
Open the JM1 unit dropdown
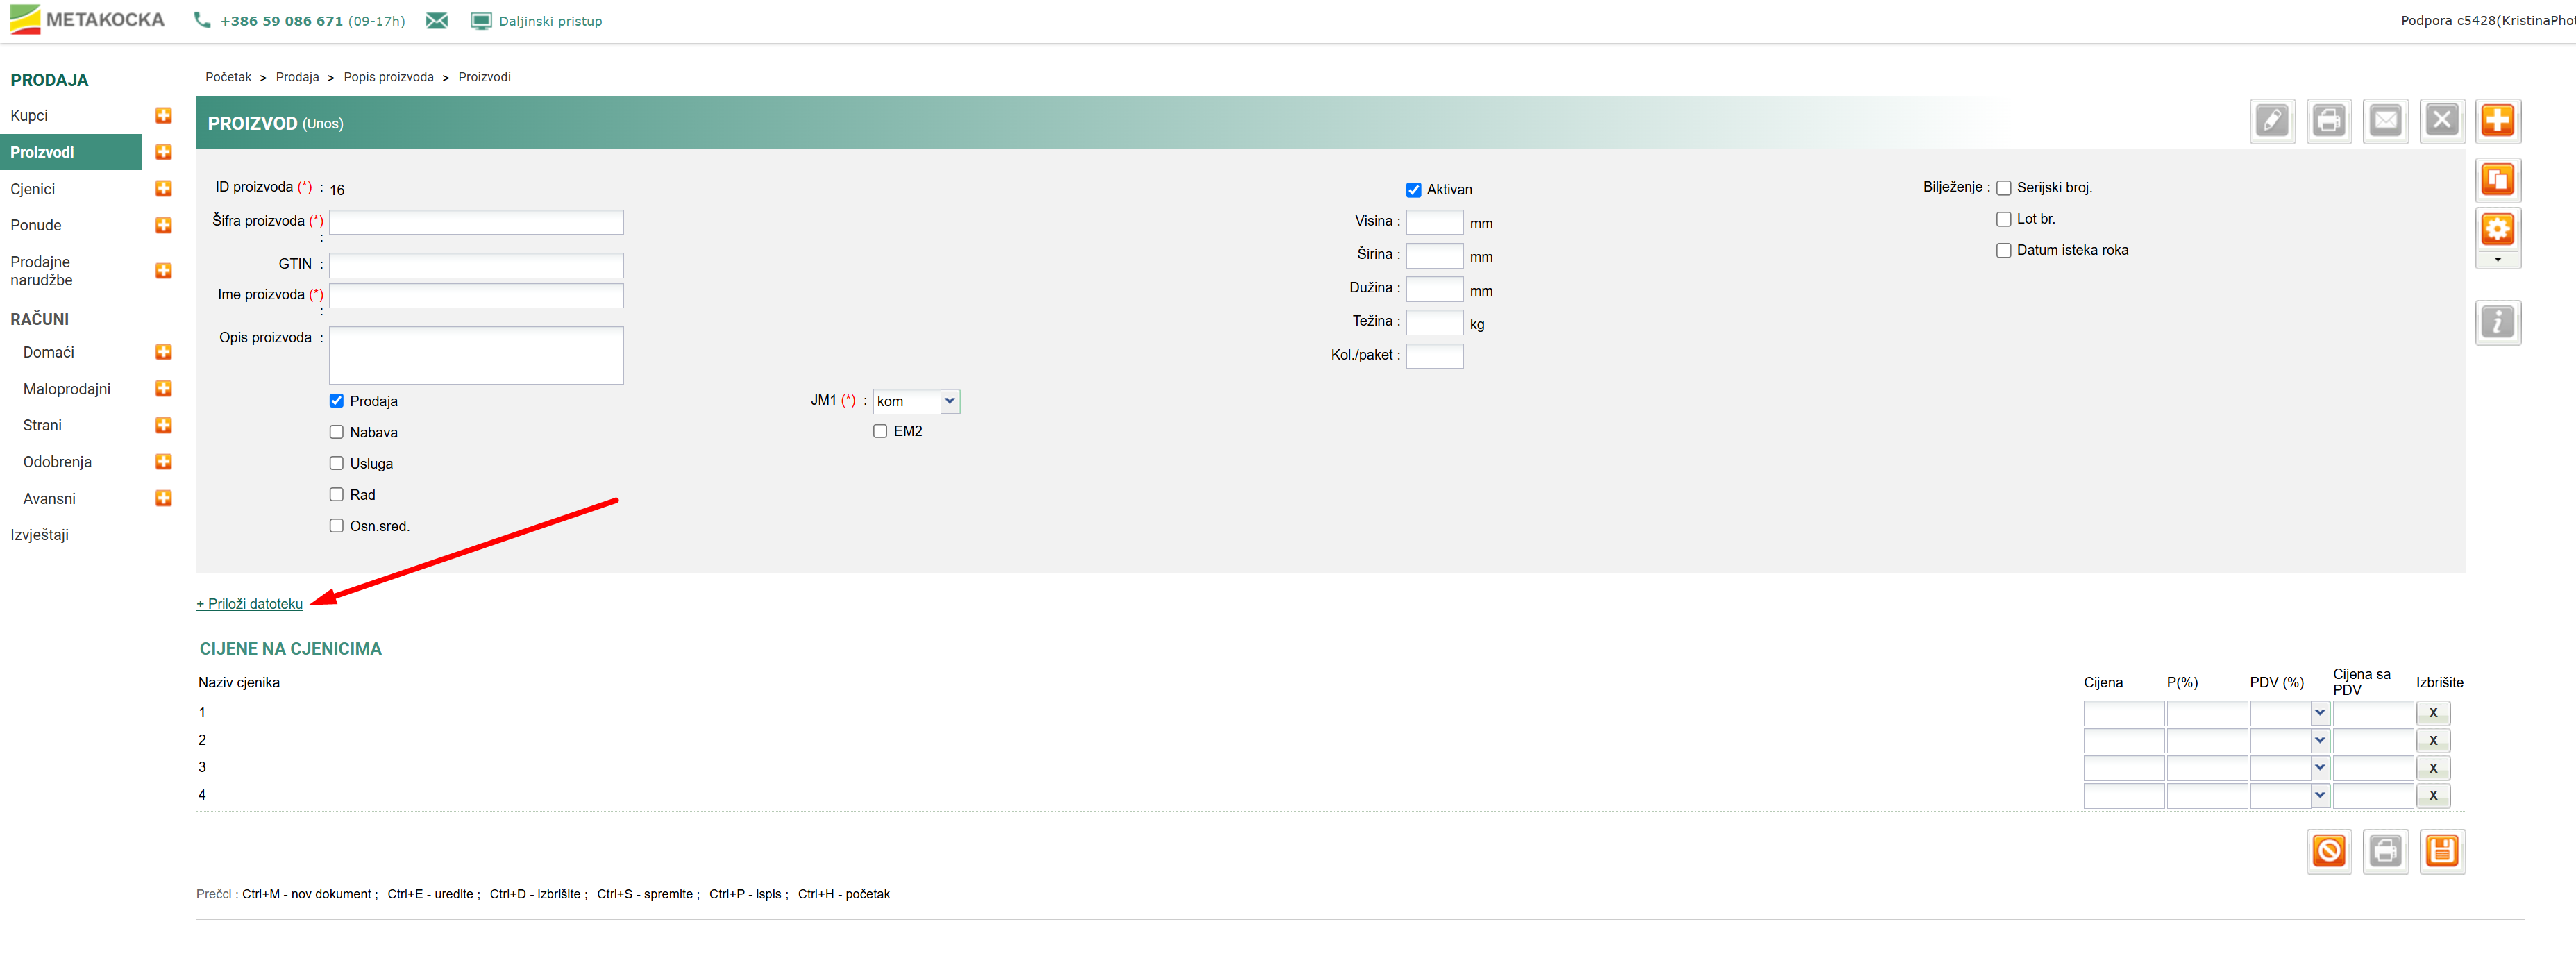(x=949, y=401)
